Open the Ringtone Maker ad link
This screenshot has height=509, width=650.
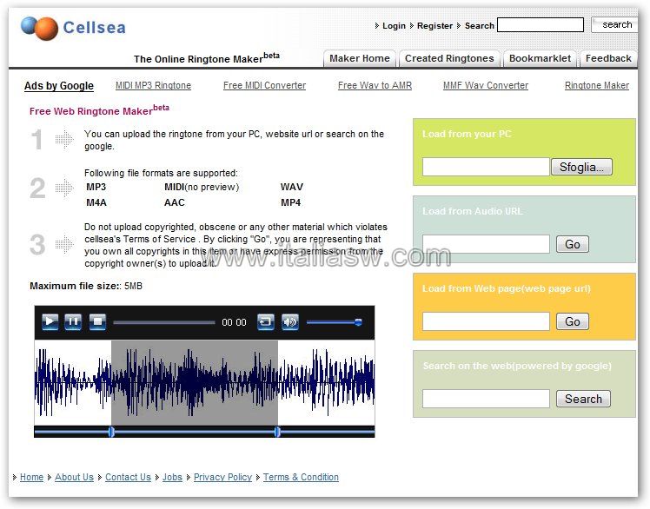click(596, 85)
